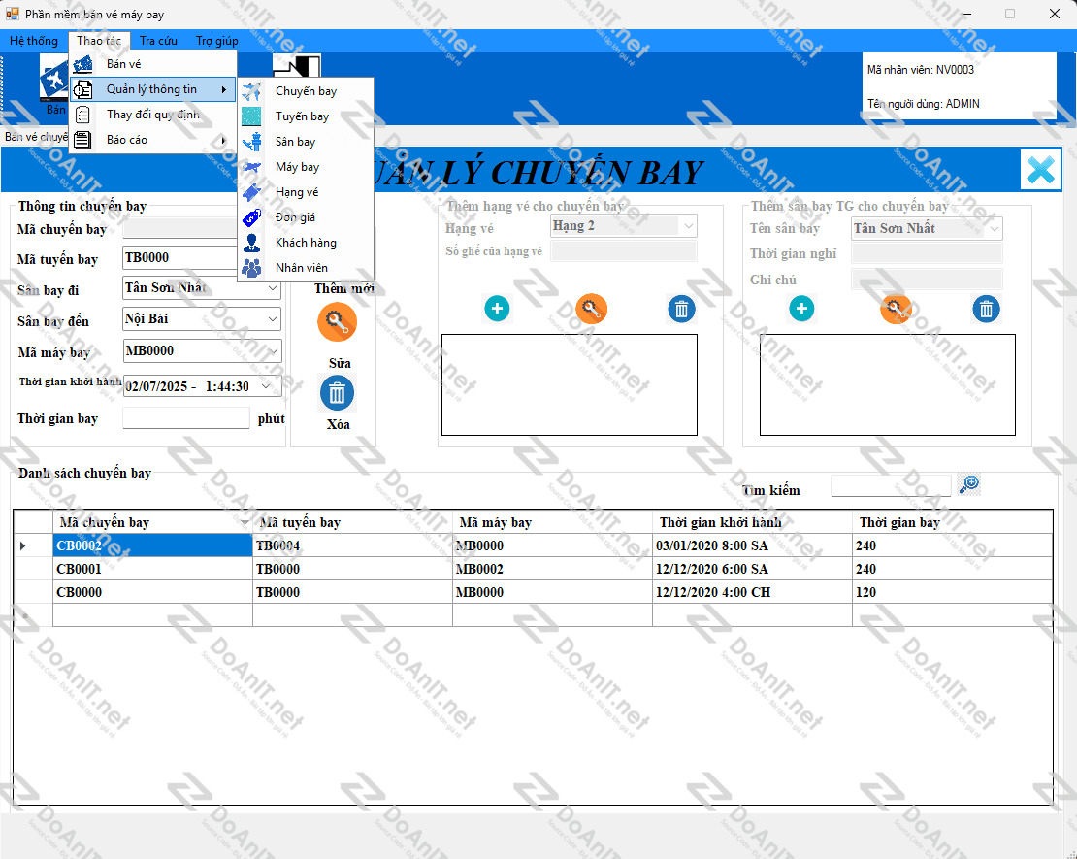Image resolution: width=1077 pixels, height=859 pixels.
Task: Click plane icon beside Máy bay
Action: [251, 167]
